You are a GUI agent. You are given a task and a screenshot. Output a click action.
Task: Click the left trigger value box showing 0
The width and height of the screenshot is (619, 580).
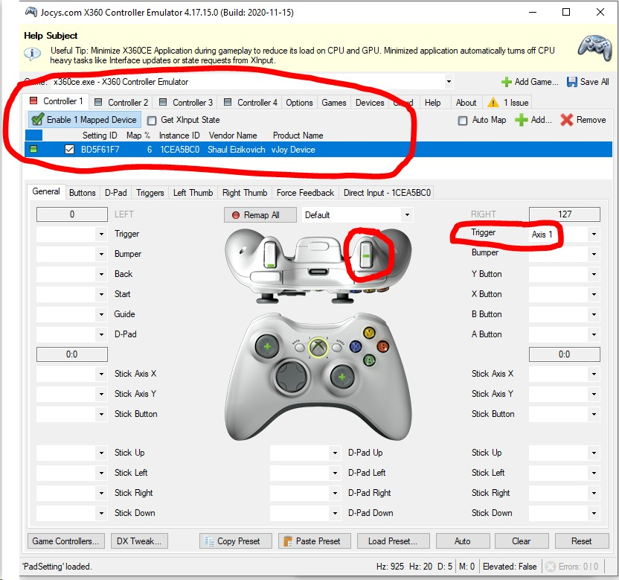point(72,214)
